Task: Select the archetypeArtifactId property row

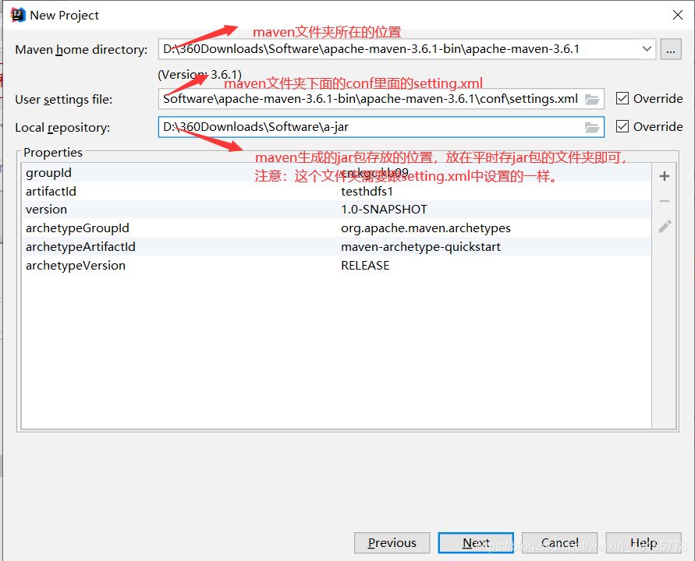Action: click(336, 247)
